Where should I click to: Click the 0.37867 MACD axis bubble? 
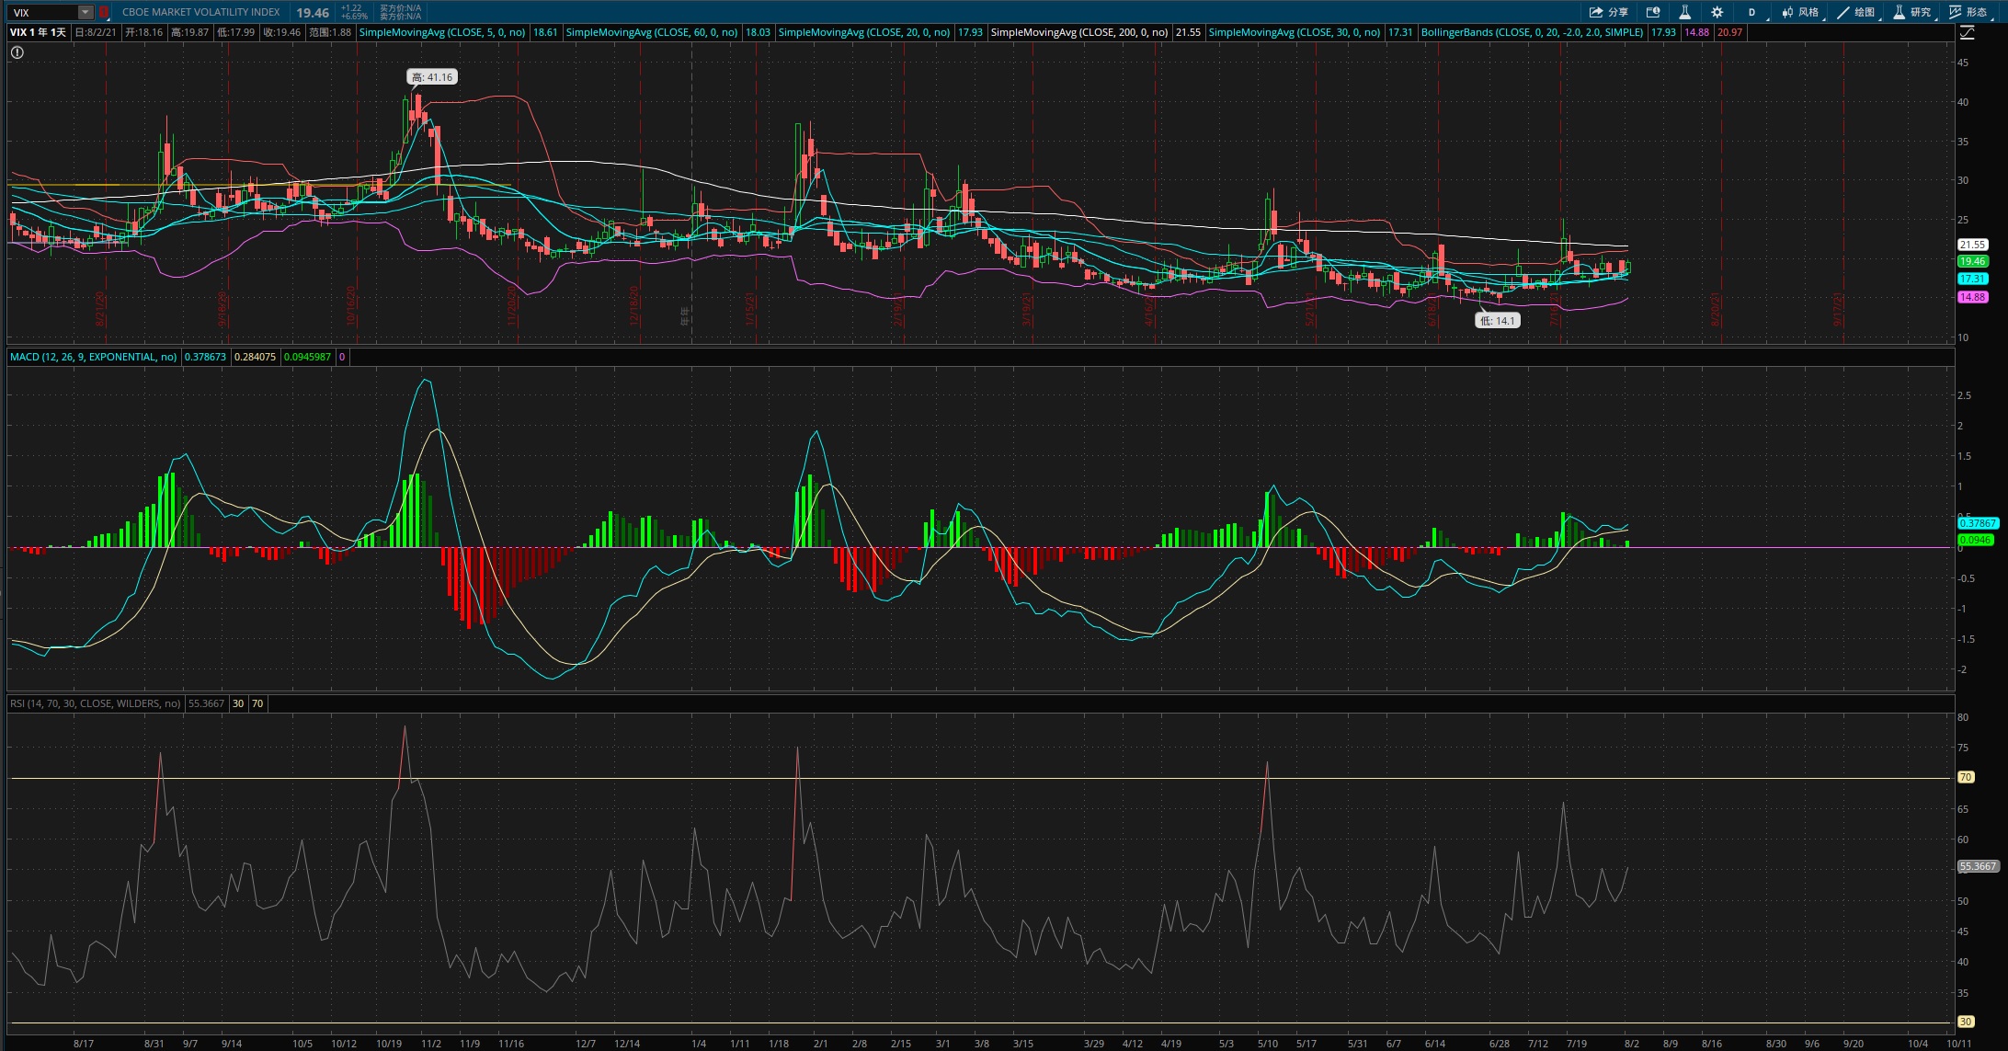pyautogui.click(x=1978, y=523)
